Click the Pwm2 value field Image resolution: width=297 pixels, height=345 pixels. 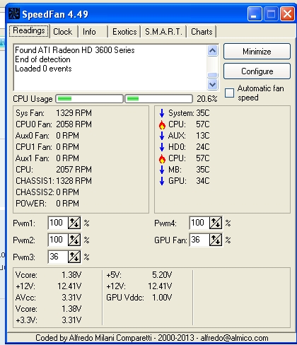58,240
